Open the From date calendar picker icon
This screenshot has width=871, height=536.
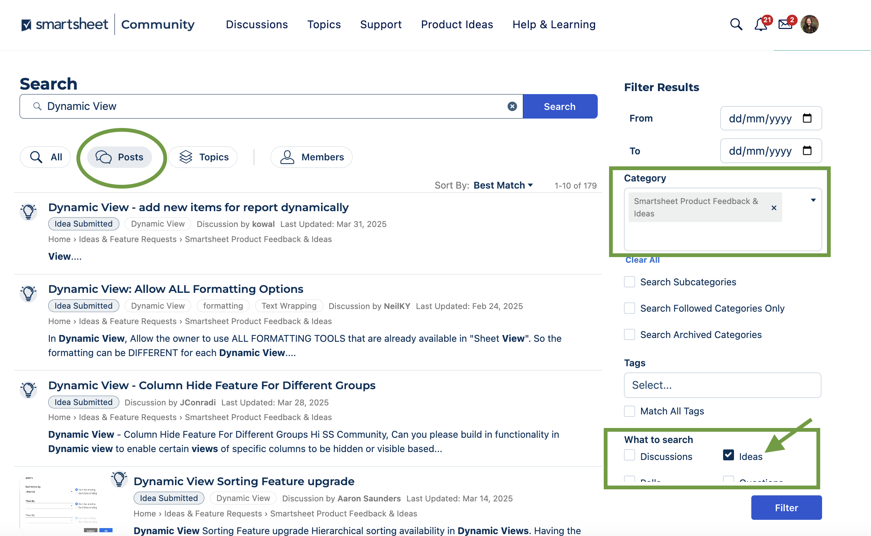807,118
